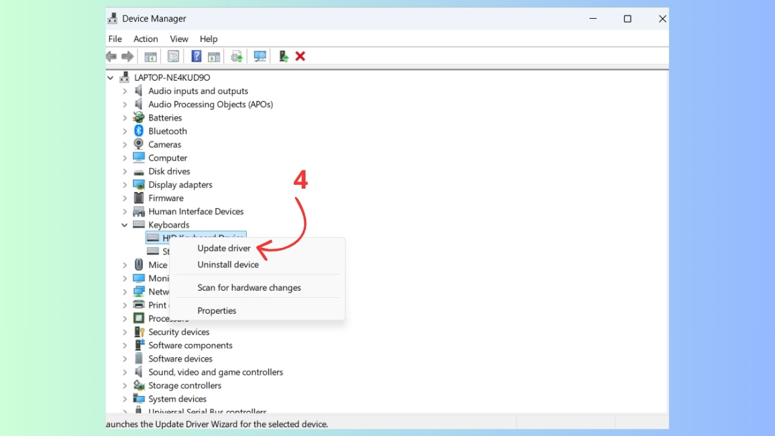Expand the Software components category

click(125, 346)
